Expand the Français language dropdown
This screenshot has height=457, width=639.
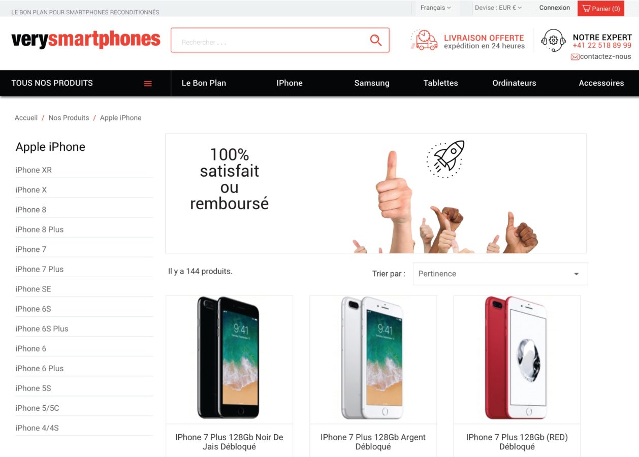click(x=435, y=8)
